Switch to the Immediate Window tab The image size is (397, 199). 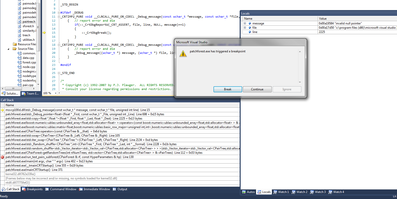click(94, 189)
